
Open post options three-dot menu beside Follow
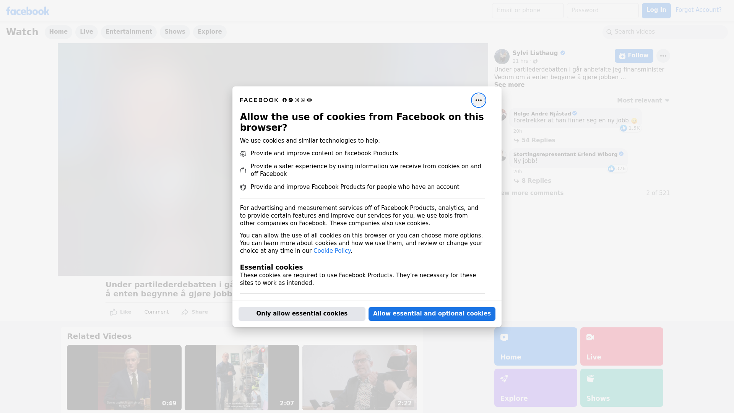pos(663,56)
